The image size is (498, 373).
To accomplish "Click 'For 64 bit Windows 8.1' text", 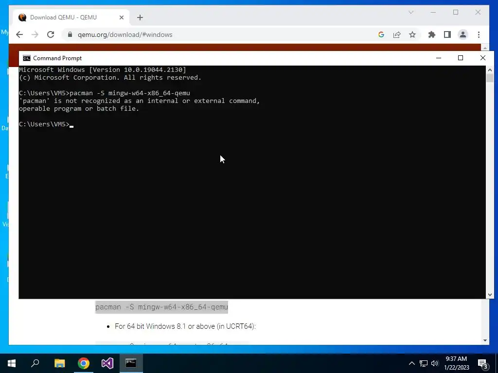I will 185,326.
